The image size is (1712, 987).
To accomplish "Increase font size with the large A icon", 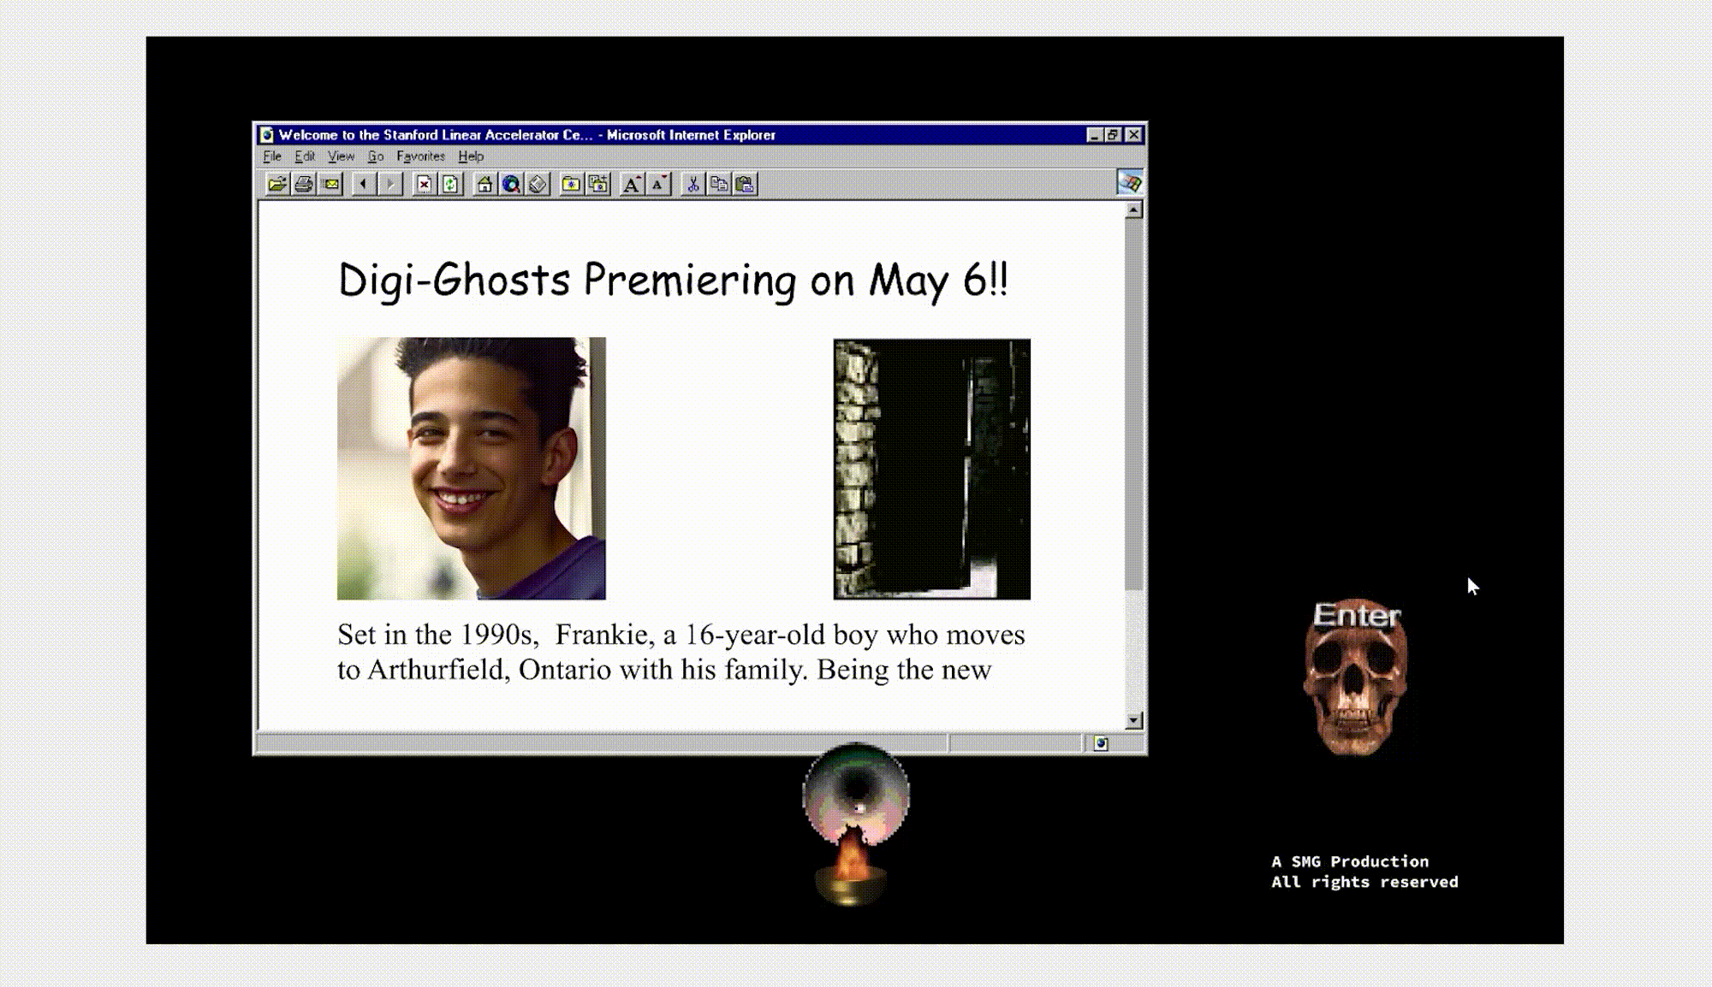I will (632, 184).
